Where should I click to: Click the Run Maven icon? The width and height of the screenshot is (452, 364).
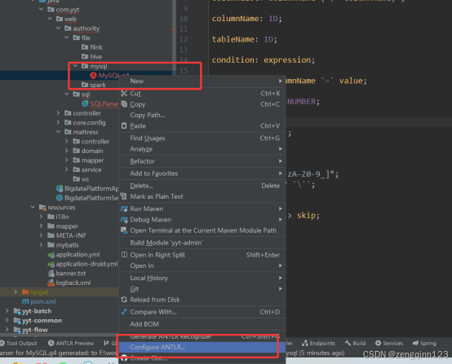pos(124,208)
